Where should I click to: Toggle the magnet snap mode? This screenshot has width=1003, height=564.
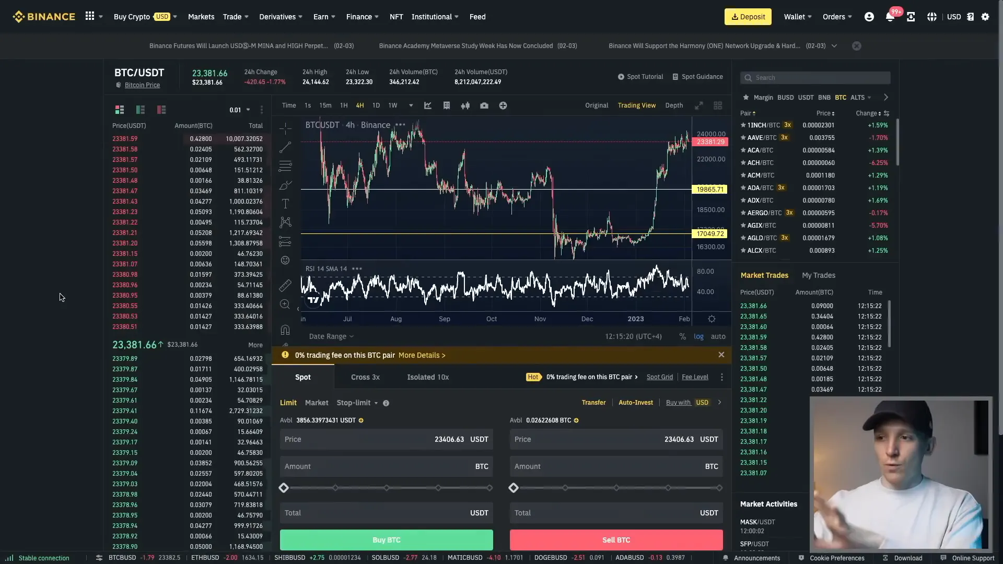click(x=285, y=330)
